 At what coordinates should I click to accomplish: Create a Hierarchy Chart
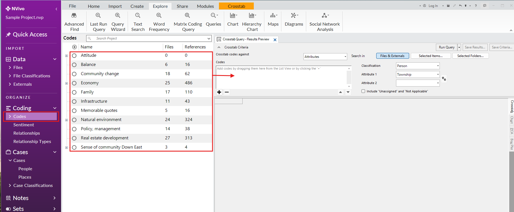point(252,22)
